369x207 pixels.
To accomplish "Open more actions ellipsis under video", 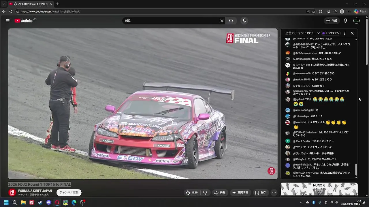I will (x=274, y=193).
